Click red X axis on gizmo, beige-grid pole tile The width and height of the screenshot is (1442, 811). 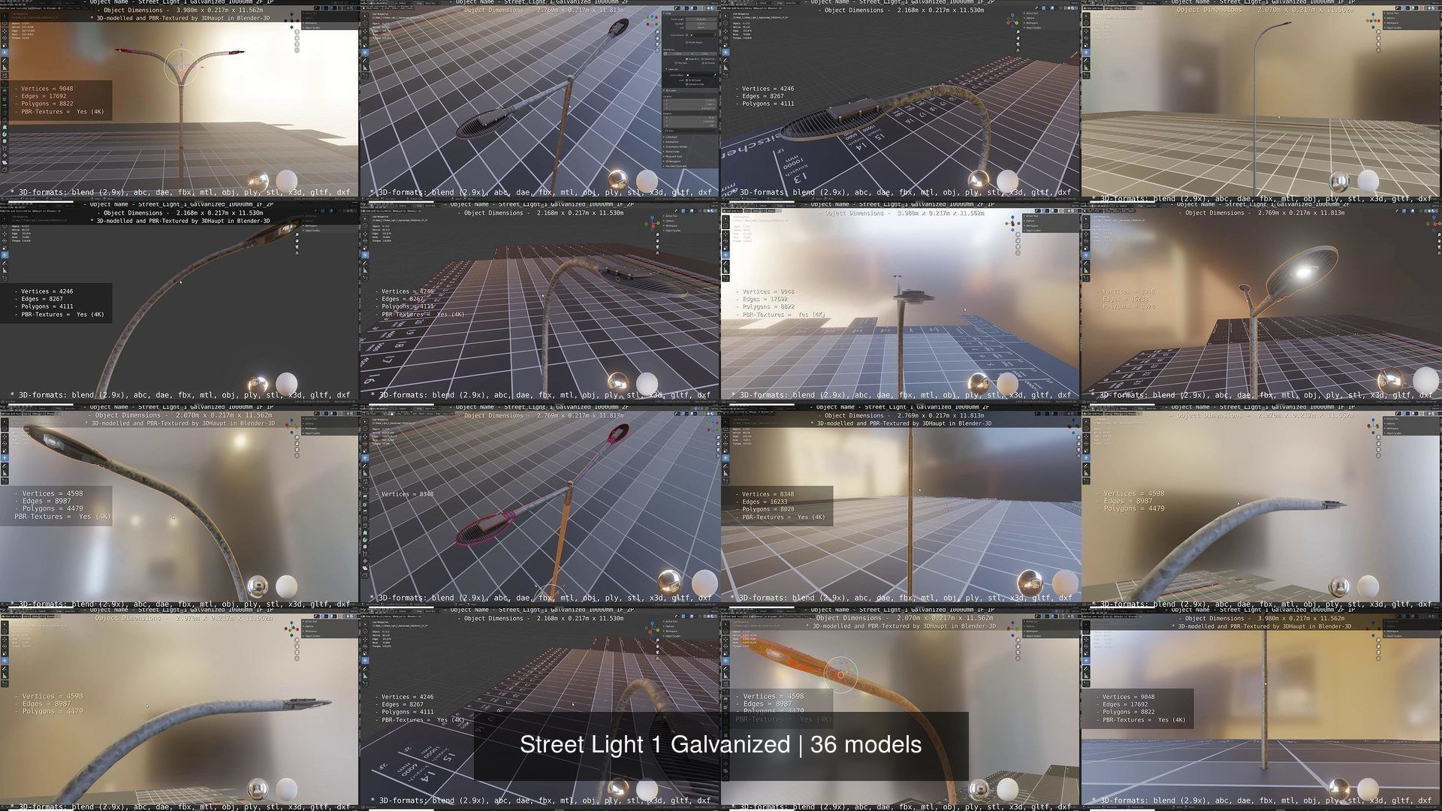click(x=1379, y=21)
